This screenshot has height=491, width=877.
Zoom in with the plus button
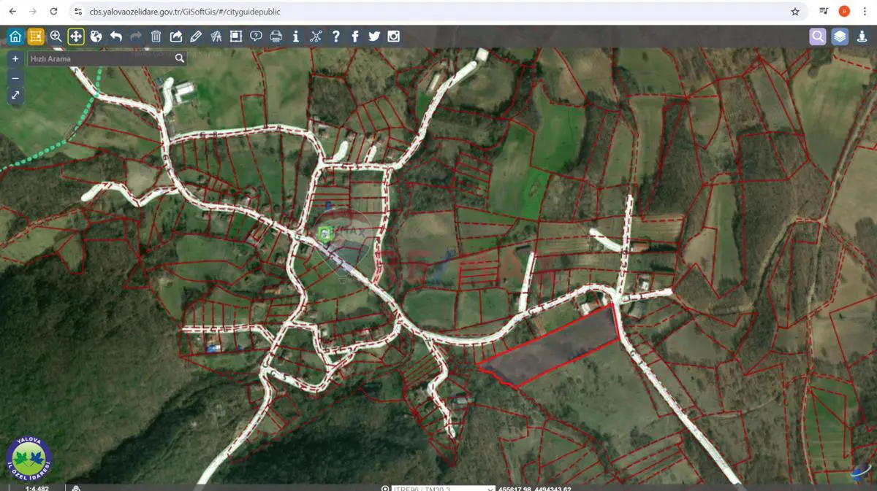pos(15,58)
